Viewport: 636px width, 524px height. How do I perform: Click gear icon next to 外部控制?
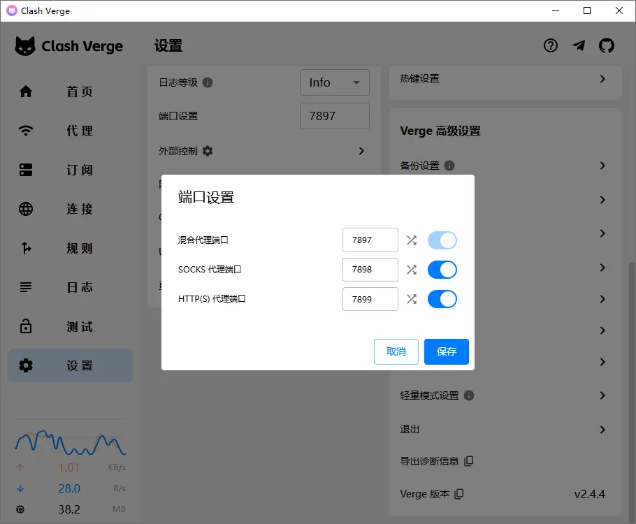208,151
